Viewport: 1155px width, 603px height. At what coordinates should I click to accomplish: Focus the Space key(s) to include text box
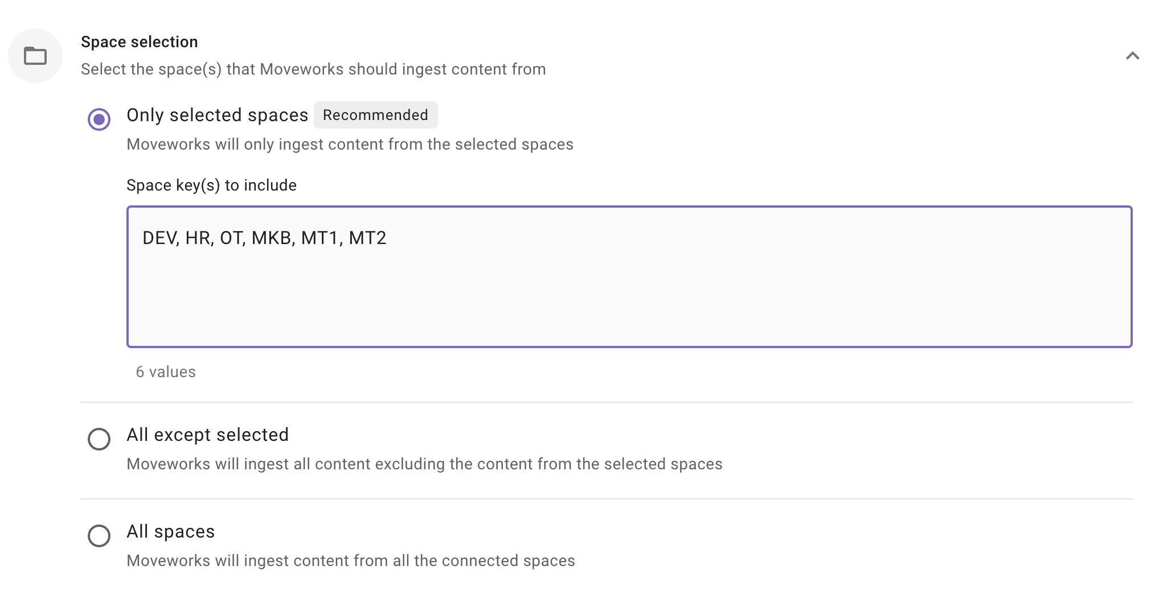pos(629,276)
